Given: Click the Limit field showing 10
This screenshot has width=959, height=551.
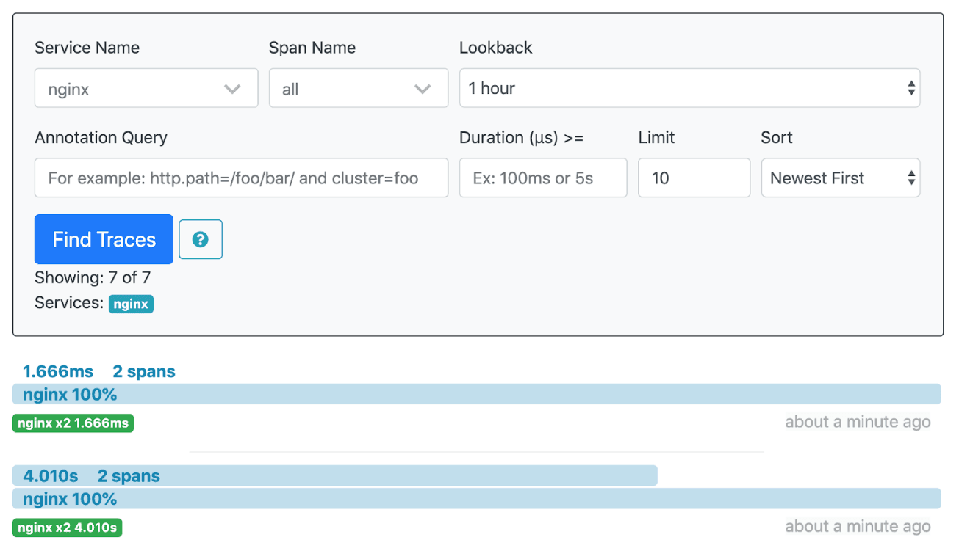Looking at the screenshot, I should click(693, 178).
